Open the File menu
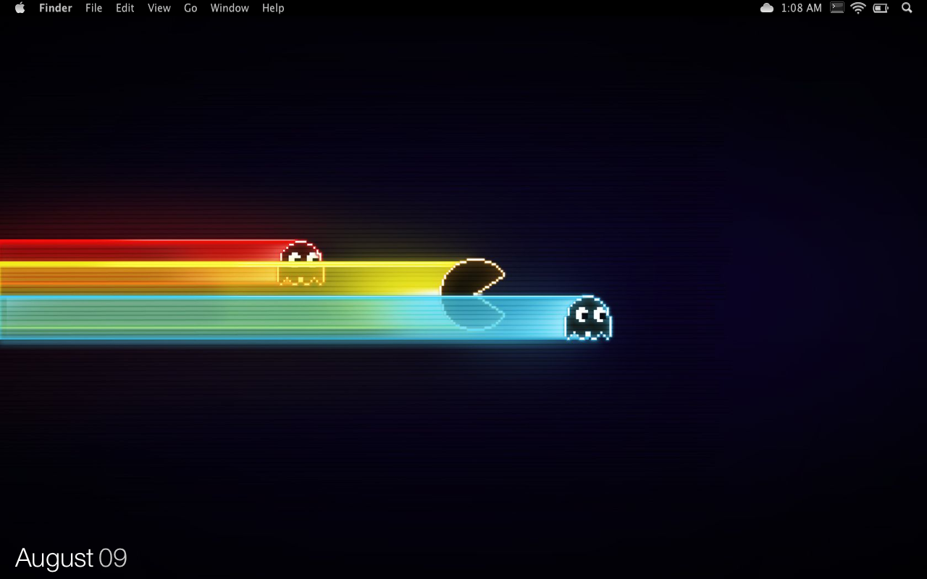 pyautogui.click(x=93, y=8)
